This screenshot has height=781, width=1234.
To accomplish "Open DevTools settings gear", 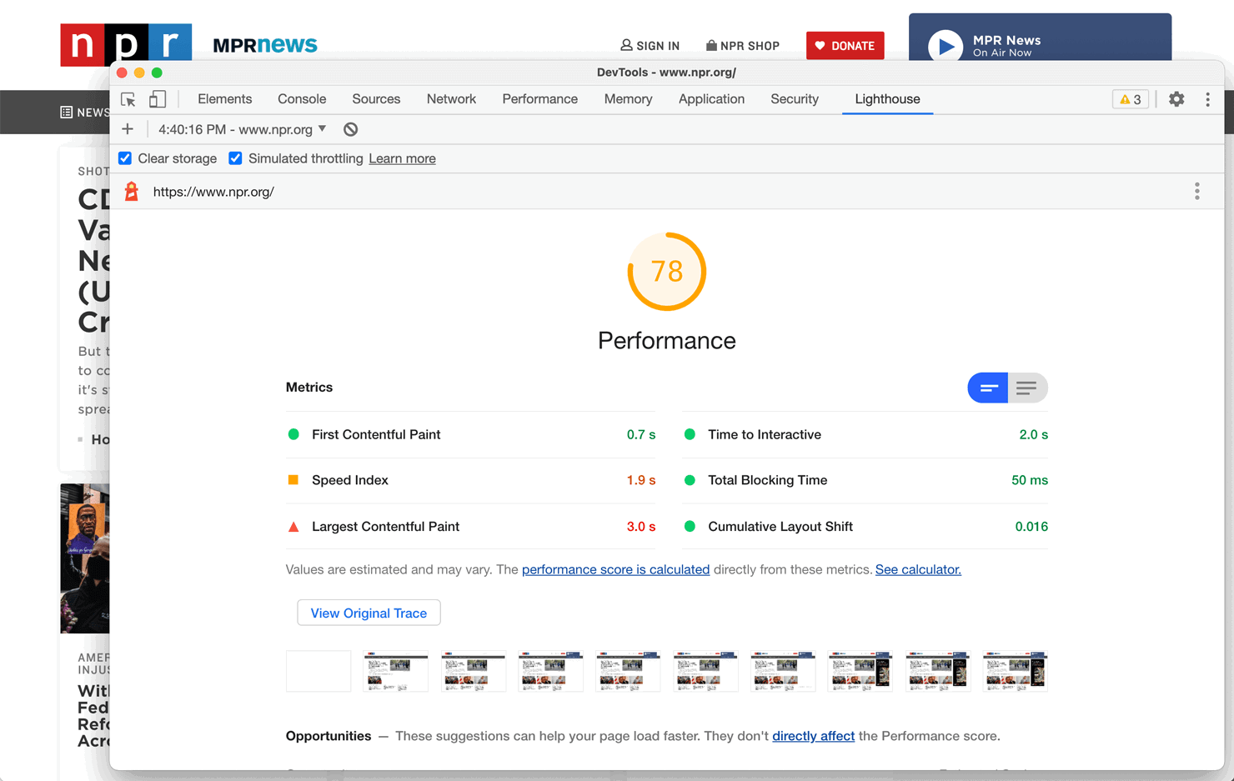I will pos(1176,99).
